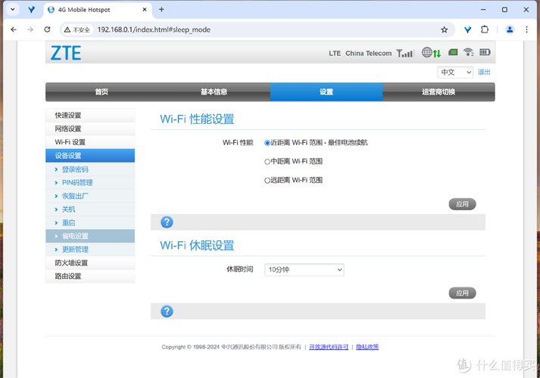Open 设备设置 menu item
This screenshot has height=378, width=540.
[90, 156]
